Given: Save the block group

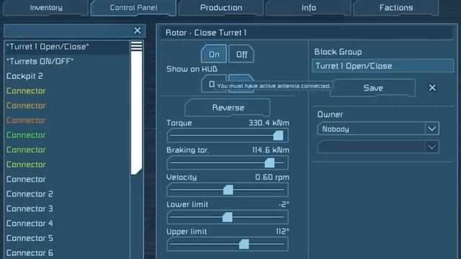Looking at the screenshot, I should [x=373, y=88].
